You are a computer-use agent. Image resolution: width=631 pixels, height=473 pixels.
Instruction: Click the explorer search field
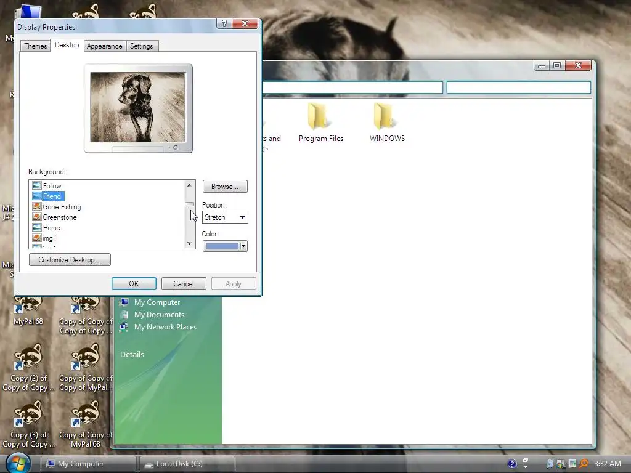pos(519,87)
